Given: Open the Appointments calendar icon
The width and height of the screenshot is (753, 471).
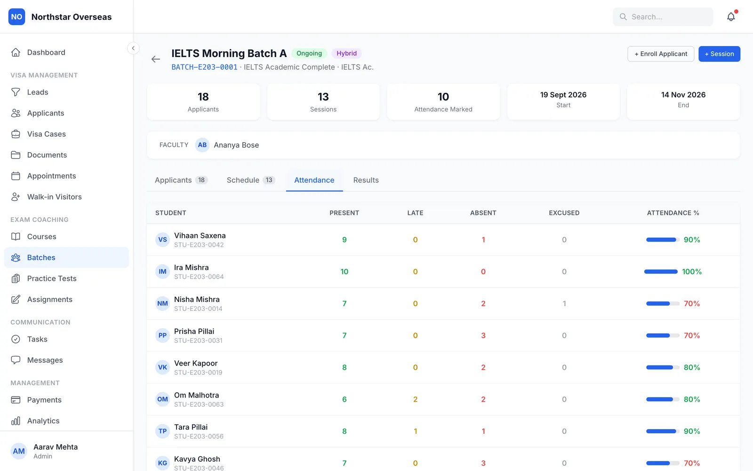Looking at the screenshot, I should 16,176.
